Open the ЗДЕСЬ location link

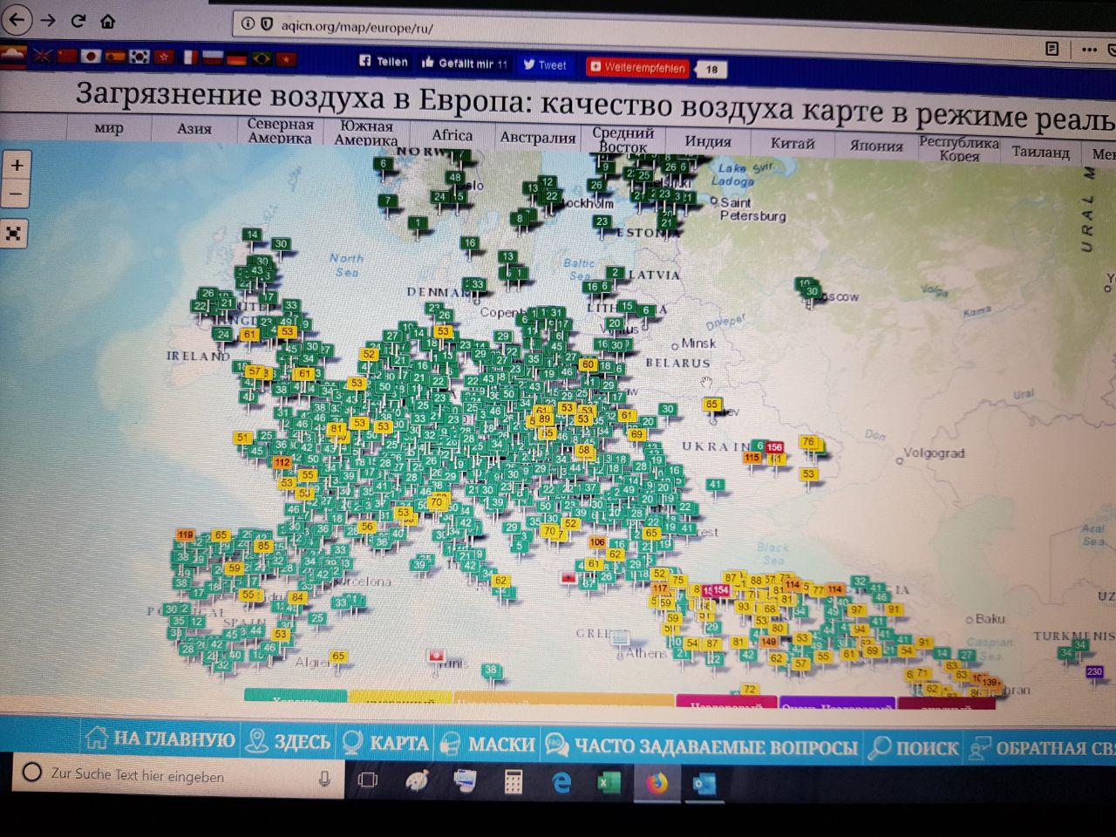point(289,741)
